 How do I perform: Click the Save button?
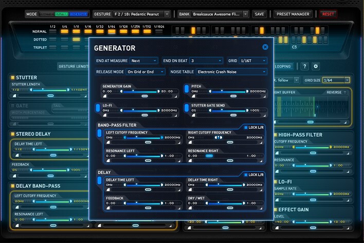click(x=260, y=14)
